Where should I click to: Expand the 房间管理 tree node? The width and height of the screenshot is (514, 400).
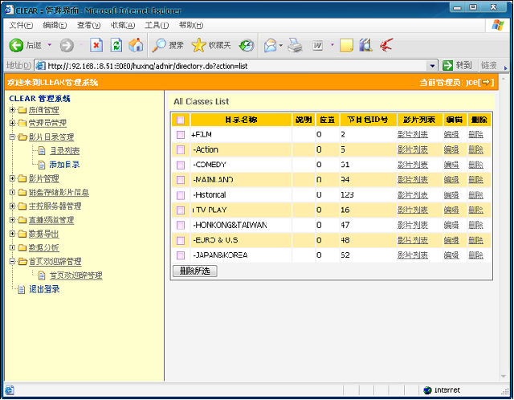[12, 109]
